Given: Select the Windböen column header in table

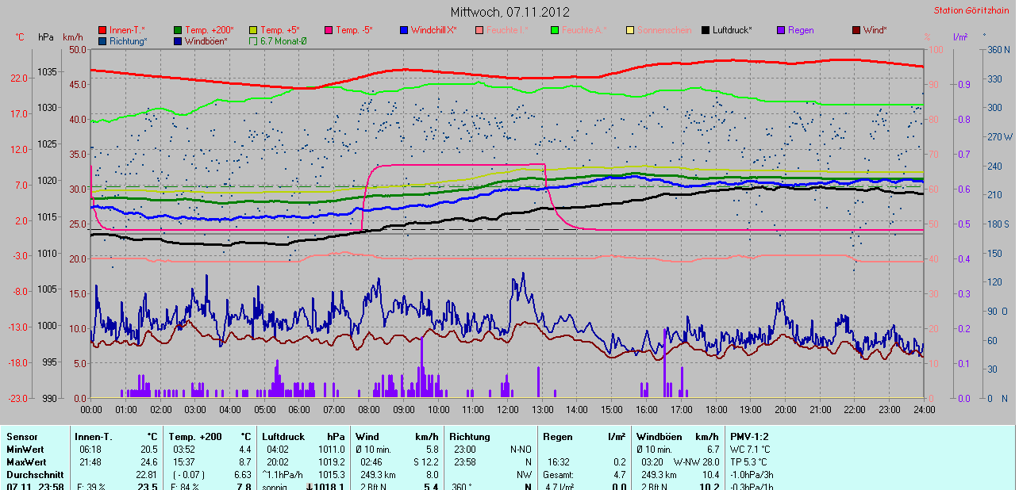Looking at the screenshot, I should [659, 437].
